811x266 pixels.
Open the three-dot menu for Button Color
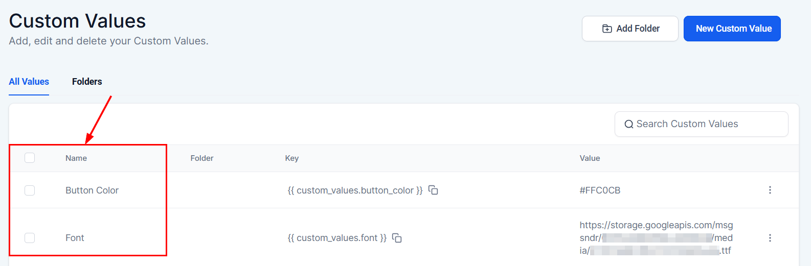[770, 190]
